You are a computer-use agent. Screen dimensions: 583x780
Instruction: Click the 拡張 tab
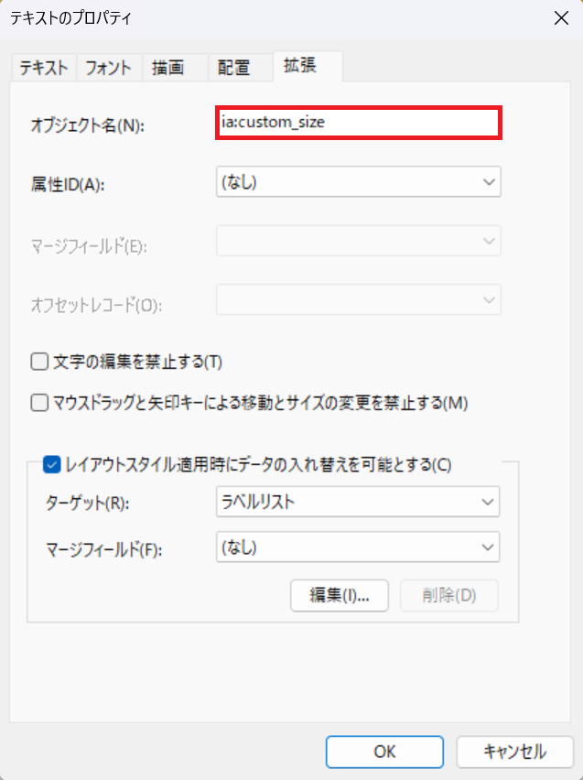[x=308, y=66]
